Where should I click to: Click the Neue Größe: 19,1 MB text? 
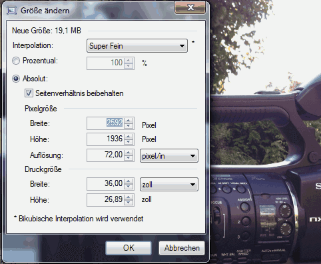[47, 31]
